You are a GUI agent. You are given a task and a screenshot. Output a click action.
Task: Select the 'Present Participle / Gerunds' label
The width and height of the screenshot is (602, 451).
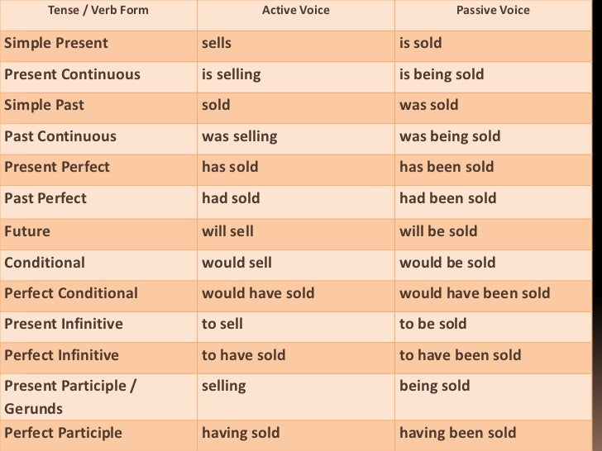[70, 397]
